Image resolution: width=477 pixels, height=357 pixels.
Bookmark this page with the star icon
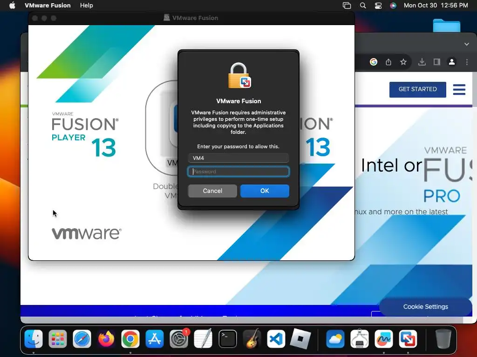[x=403, y=62]
